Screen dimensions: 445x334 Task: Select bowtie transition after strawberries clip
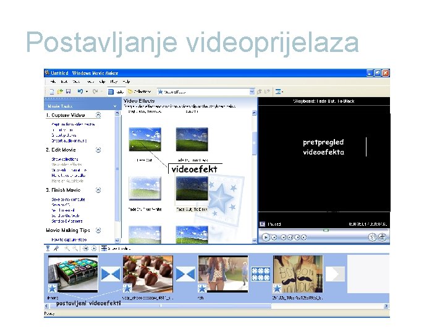tap(185, 275)
